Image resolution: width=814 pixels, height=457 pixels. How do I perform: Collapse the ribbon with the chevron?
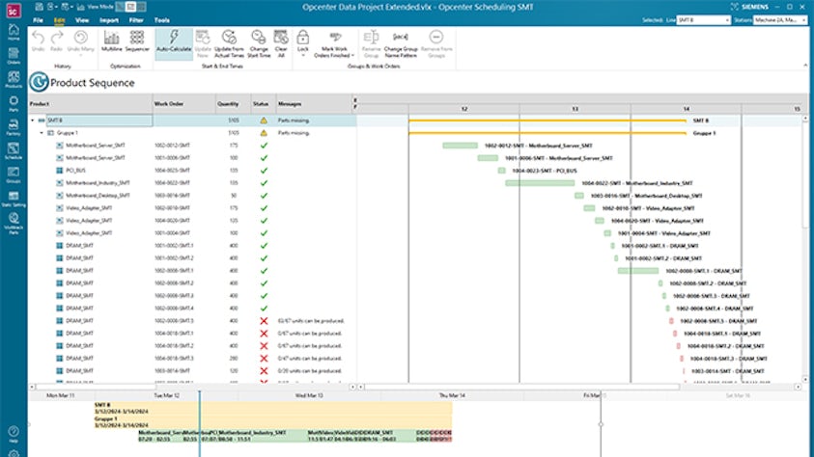[805, 66]
